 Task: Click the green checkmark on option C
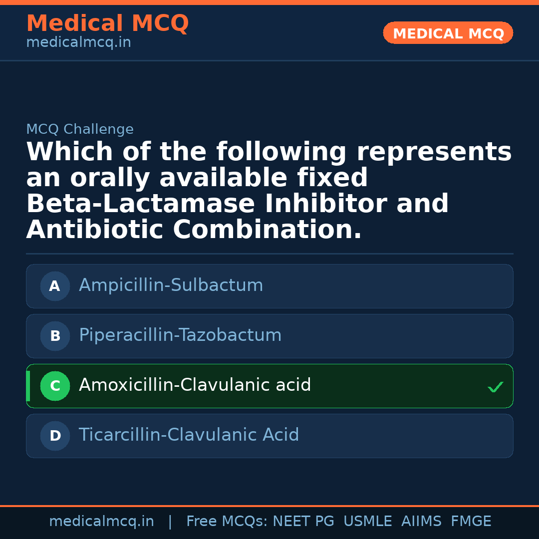tap(495, 387)
